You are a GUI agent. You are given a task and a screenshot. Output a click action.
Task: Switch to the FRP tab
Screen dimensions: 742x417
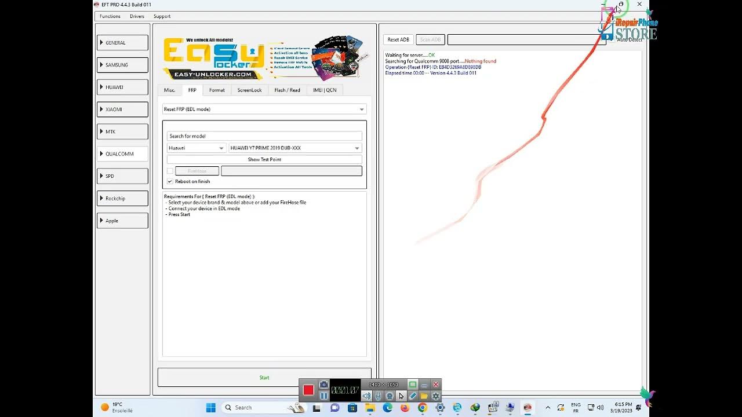(x=192, y=90)
